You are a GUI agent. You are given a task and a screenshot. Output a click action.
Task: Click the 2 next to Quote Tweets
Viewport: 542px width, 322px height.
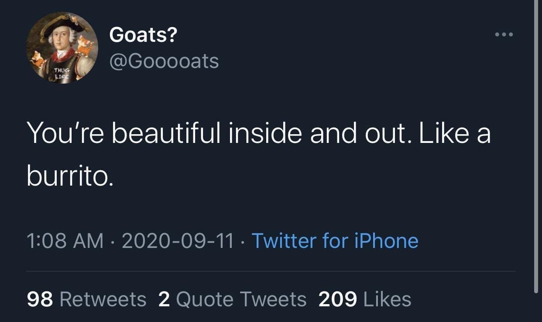164,299
